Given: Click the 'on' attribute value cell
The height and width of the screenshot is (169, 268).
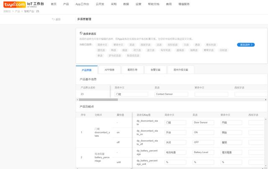Looking at the screenshot, I should [x=118, y=132].
